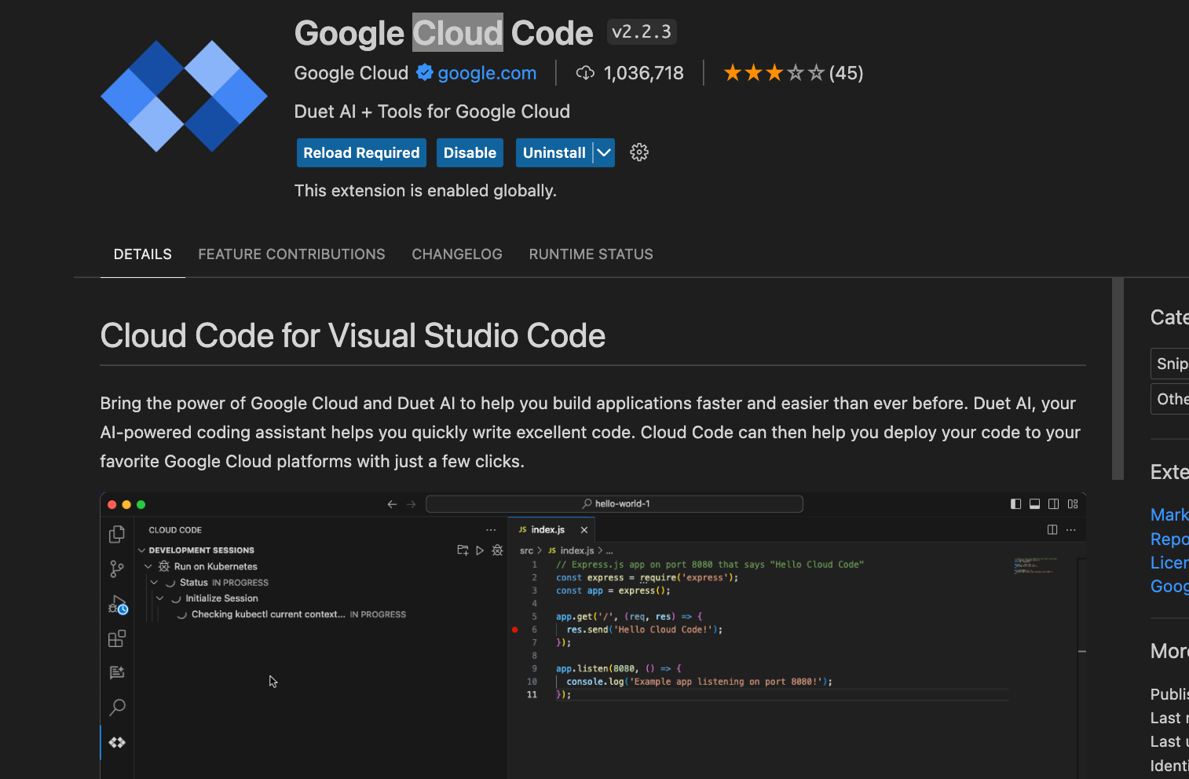Click the verified publisher badge
This screenshot has height=779, width=1189.
click(425, 73)
